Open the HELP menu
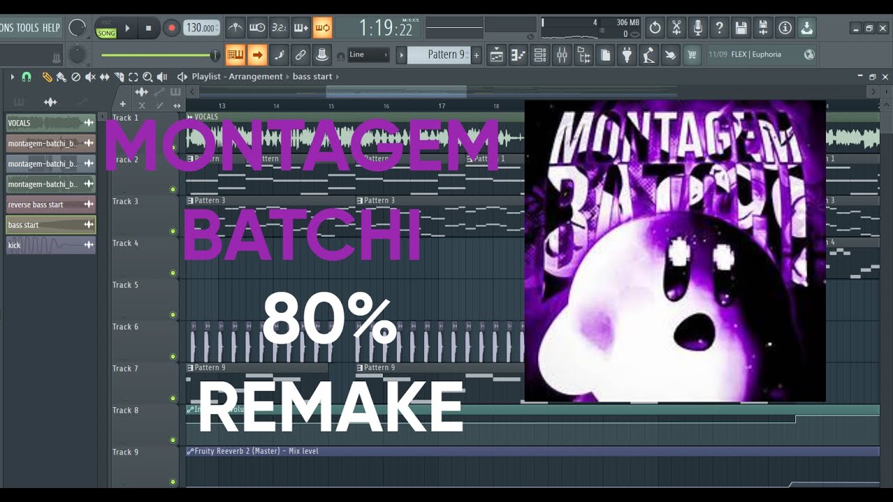Image resolution: width=893 pixels, height=502 pixels. tap(51, 28)
